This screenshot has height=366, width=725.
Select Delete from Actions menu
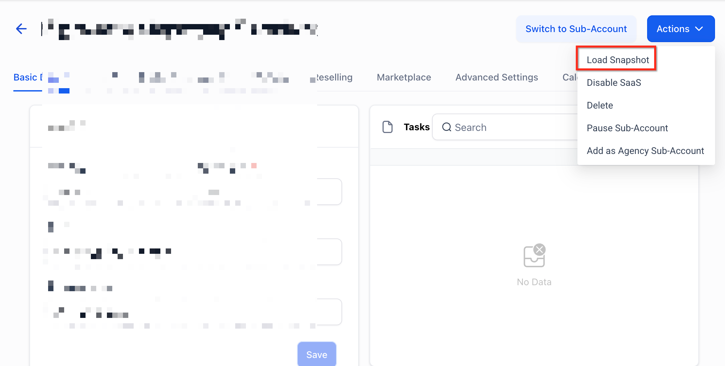pyautogui.click(x=600, y=105)
